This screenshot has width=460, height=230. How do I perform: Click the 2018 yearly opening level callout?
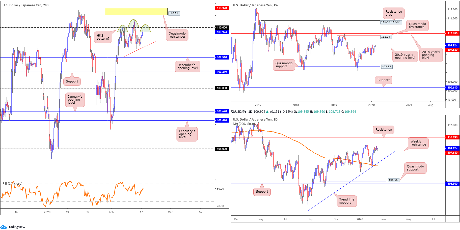431,55
